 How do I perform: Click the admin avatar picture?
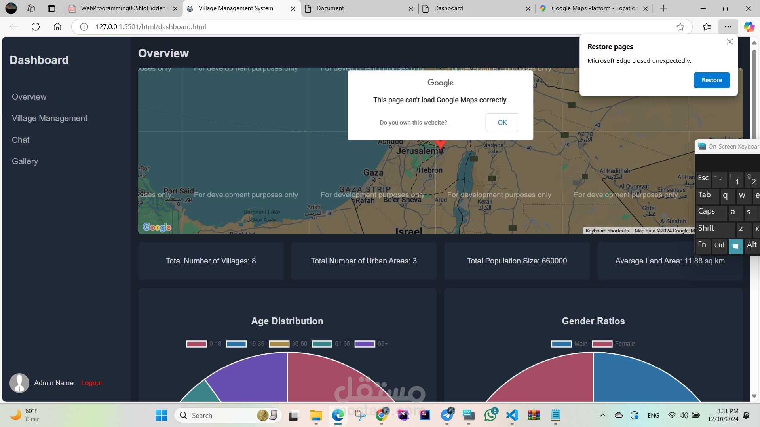pos(19,383)
